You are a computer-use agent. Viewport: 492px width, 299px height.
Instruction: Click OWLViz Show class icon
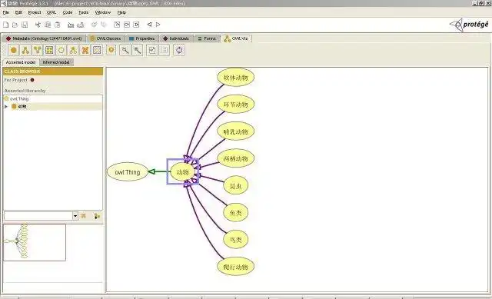(14, 50)
